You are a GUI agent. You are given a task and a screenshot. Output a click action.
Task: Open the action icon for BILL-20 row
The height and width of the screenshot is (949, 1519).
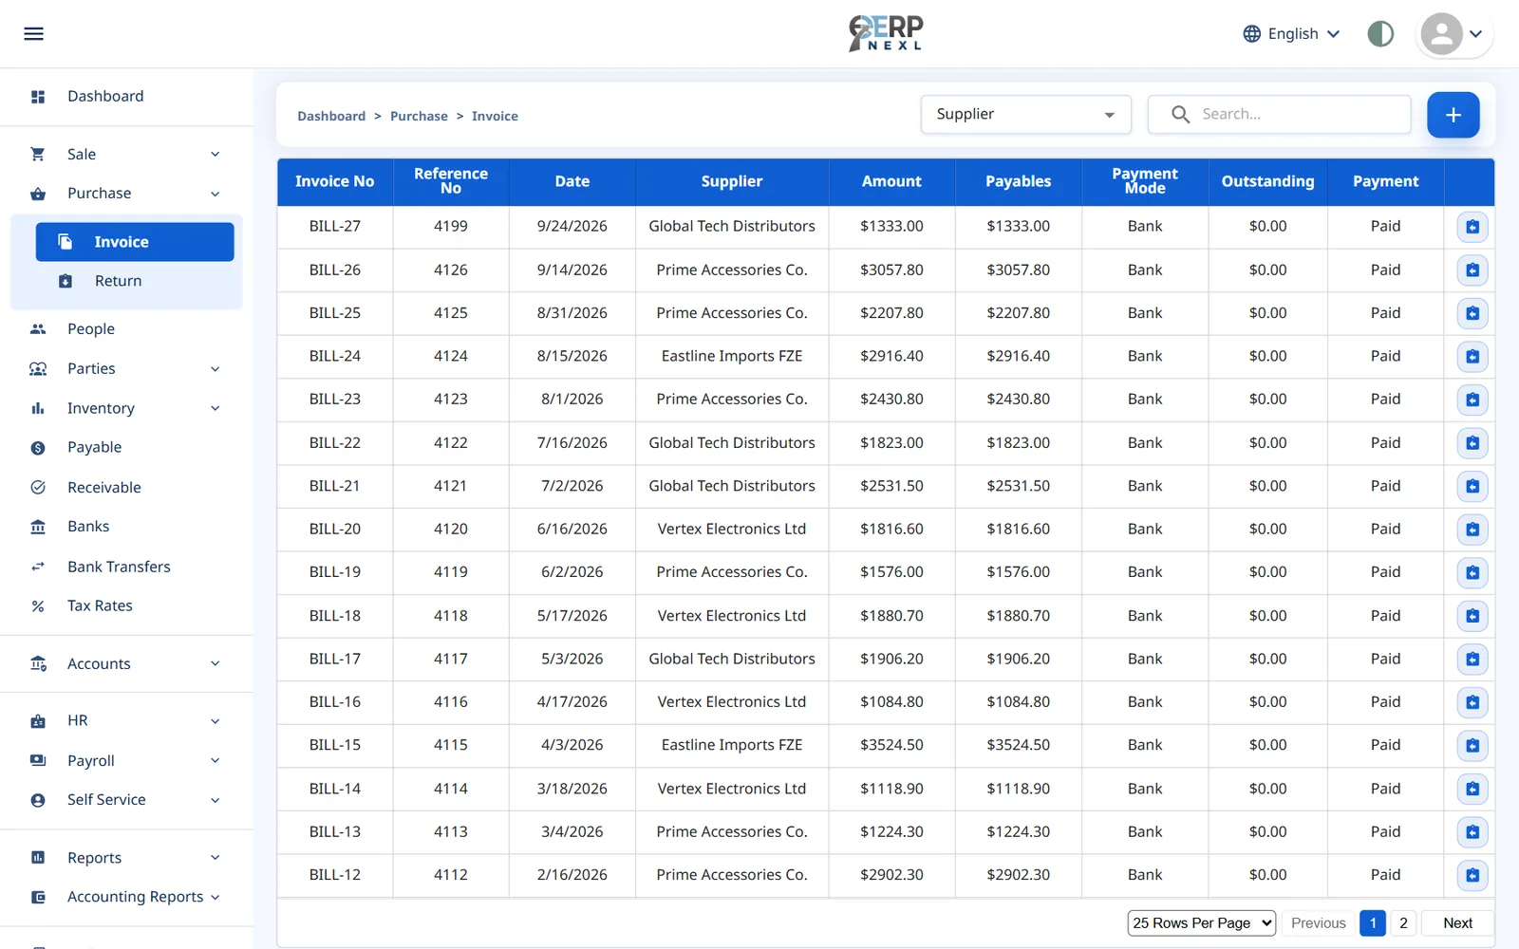click(1472, 530)
